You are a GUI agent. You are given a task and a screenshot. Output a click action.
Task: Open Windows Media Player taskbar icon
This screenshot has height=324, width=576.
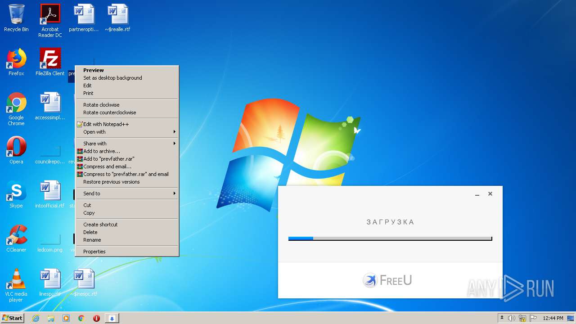point(66,318)
